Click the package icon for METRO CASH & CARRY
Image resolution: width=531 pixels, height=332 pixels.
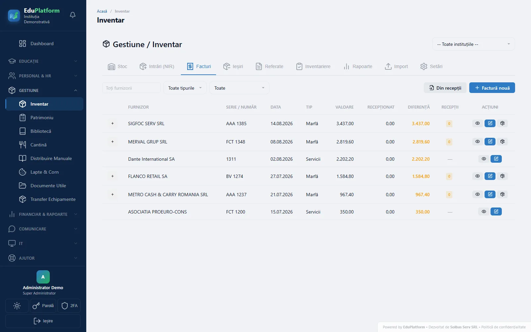pyautogui.click(x=502, y=195)
